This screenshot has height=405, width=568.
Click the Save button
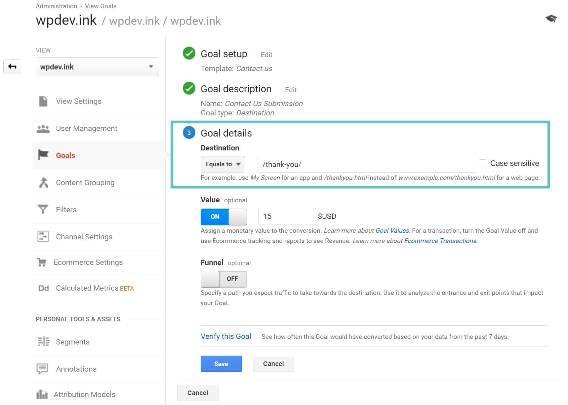[221, 364]
